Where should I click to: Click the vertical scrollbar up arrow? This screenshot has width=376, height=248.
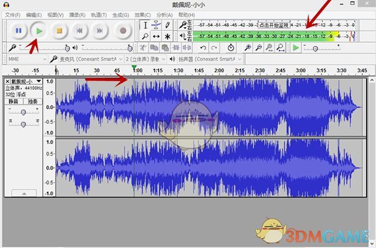(x=372, y=80)
